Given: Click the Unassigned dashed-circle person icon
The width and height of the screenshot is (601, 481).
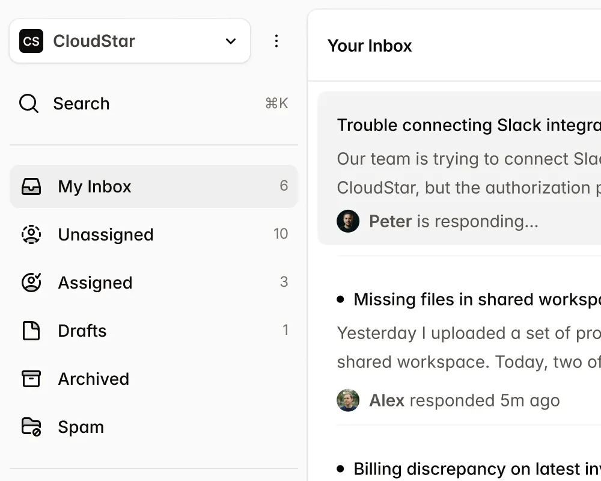Looking at the screenshot, I should (31, 234).
